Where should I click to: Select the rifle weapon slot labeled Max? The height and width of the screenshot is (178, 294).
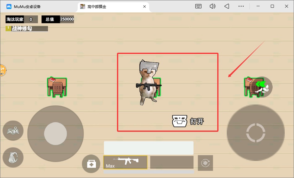[x=125, y=162]
